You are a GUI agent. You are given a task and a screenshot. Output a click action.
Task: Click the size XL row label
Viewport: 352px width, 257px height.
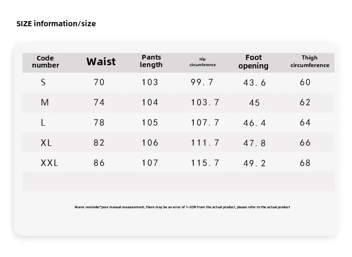pos(46,143)
